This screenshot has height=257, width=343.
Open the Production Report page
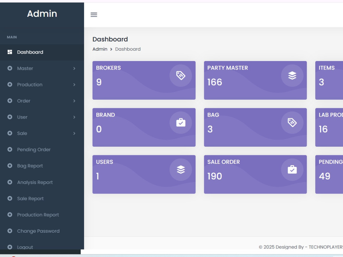(42, 215)
